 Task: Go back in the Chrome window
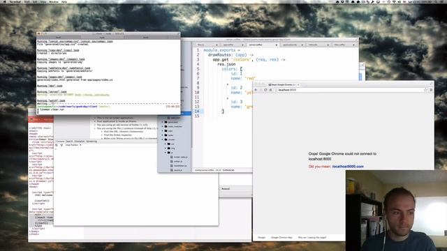click(256, 90)
